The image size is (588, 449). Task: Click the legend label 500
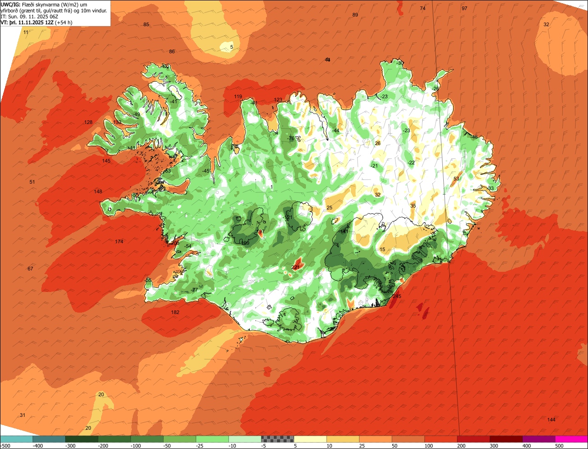[559, 446]
